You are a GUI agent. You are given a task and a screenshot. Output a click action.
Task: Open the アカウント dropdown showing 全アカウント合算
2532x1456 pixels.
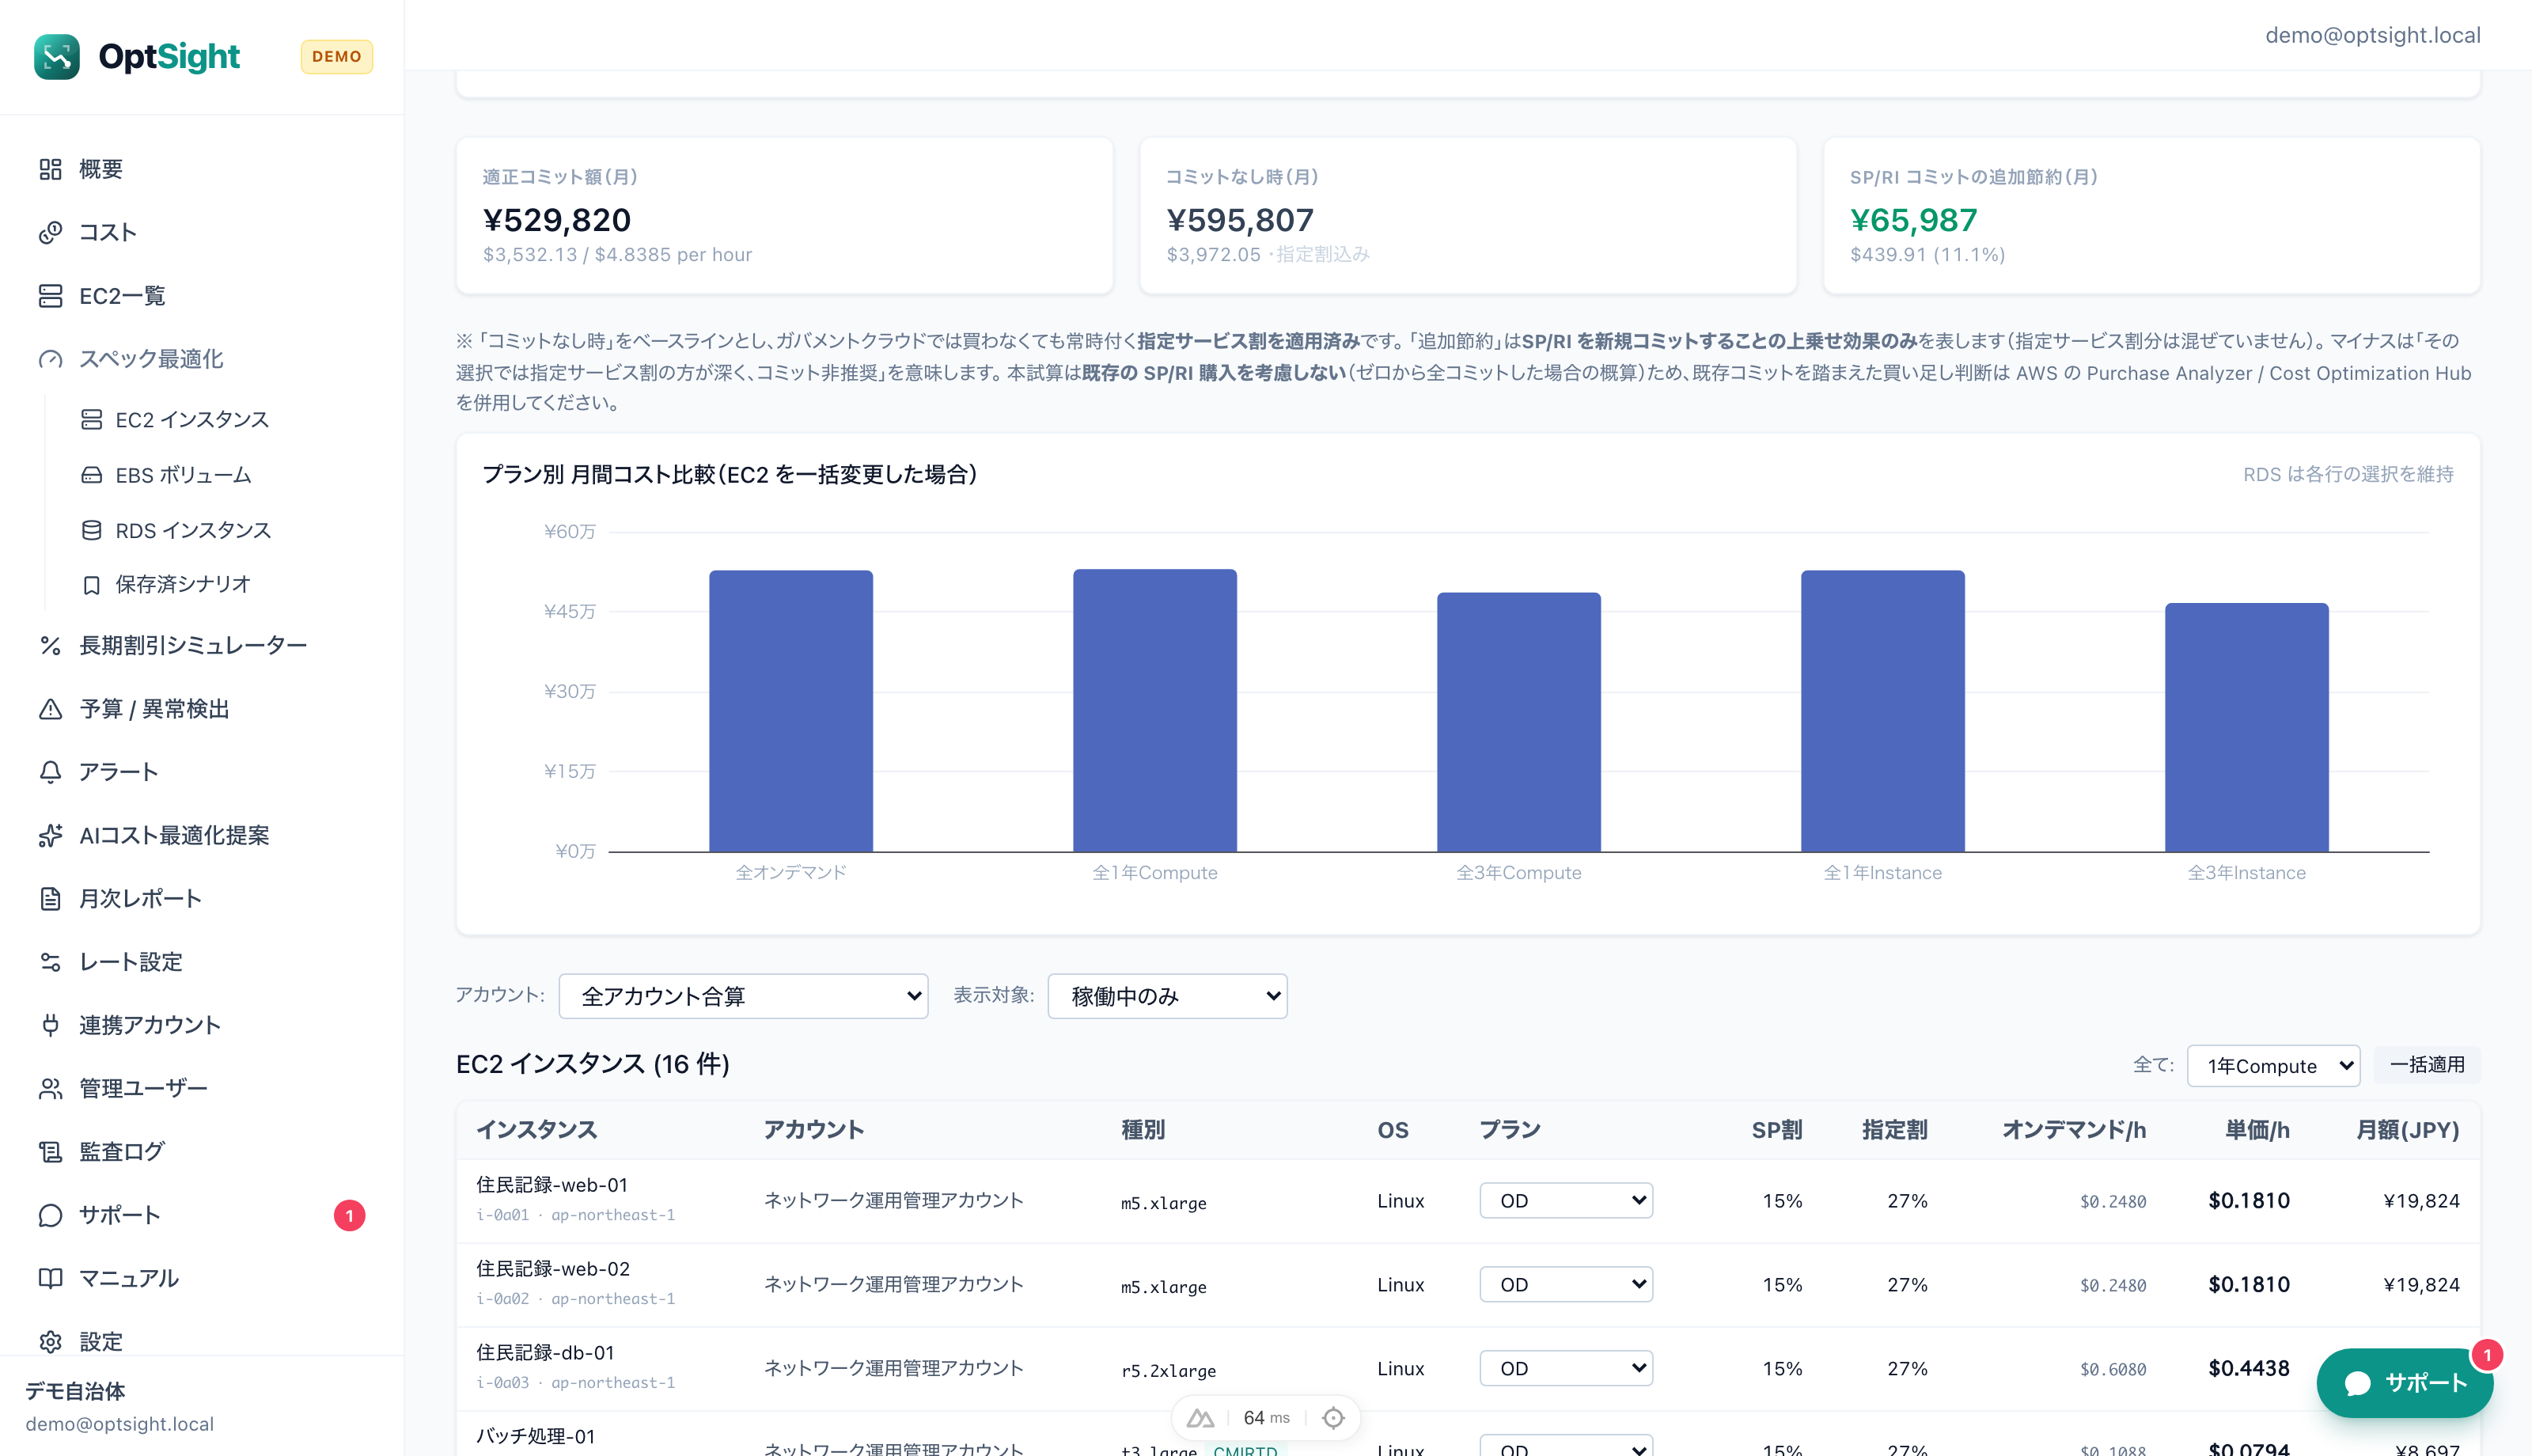(743, 996)
